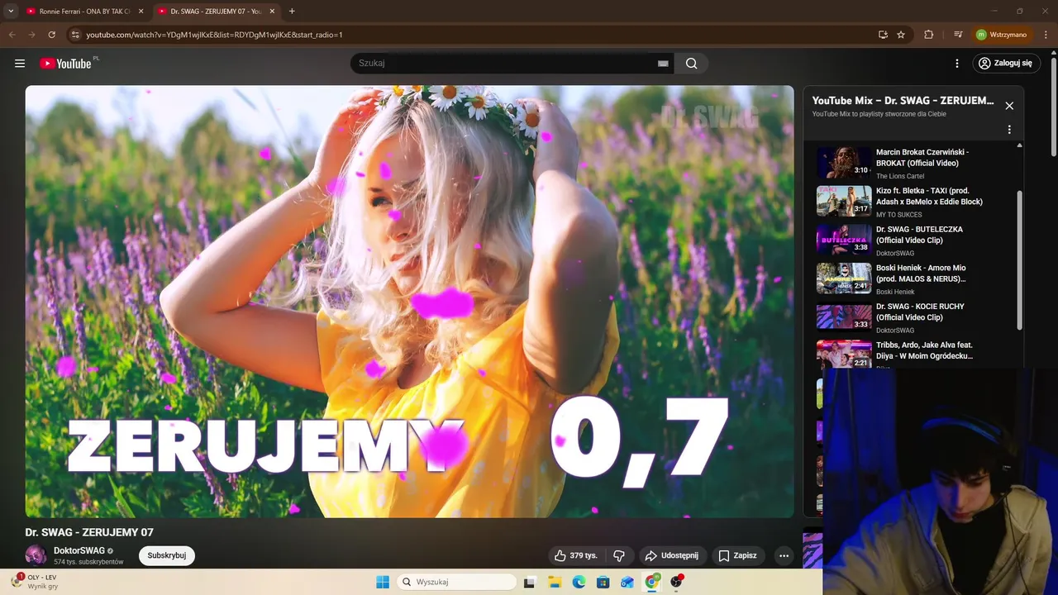Click 'The Lions Cartel' channel name

click(x=900, y=176)
